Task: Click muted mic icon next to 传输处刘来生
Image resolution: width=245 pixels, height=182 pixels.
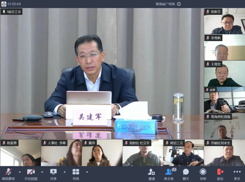Action: coord(208,143)
